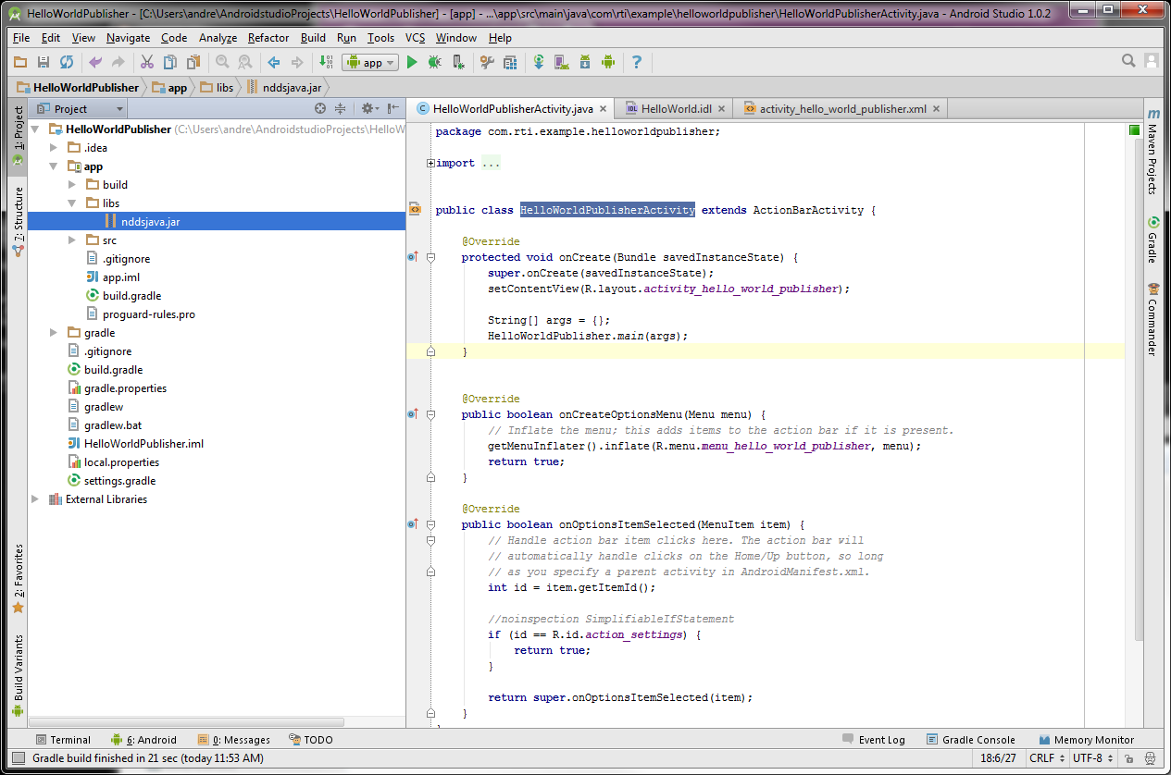Expand the src folder
The image size is (1171, 775).
tap(72, 240)
